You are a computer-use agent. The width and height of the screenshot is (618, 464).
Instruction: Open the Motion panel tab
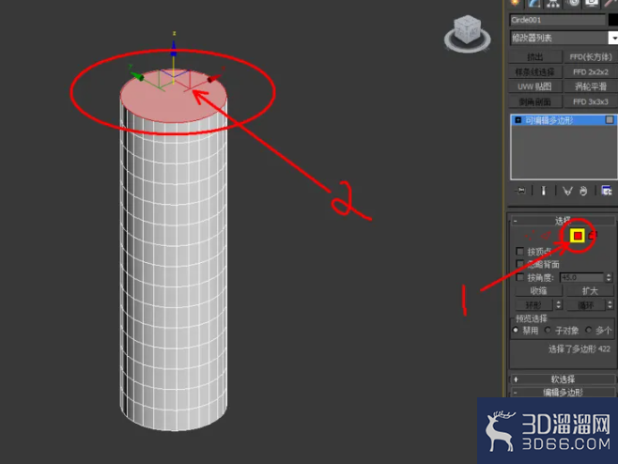click(x=573, y=3)
